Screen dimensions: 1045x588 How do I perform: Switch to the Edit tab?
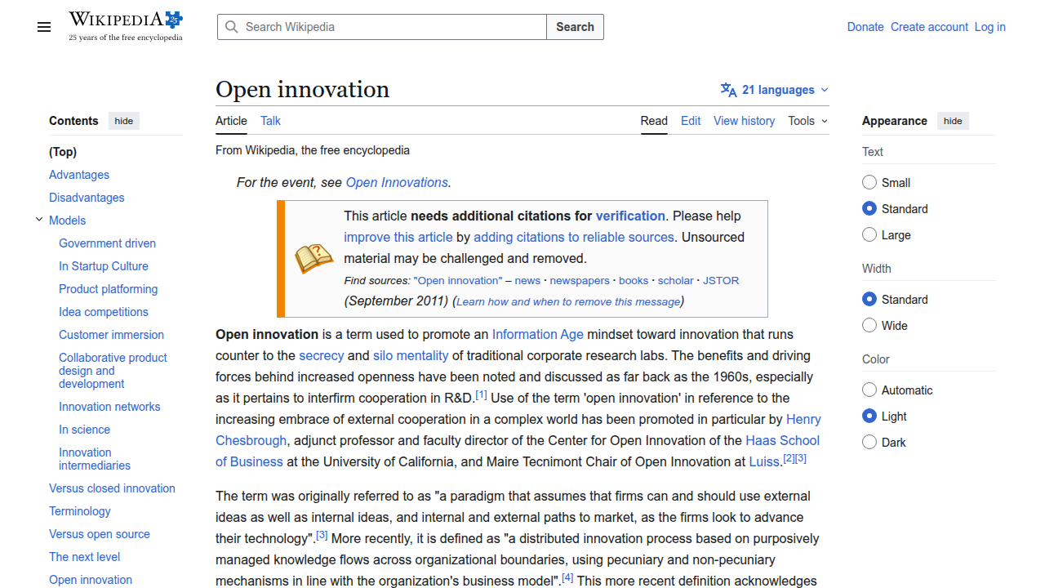tap(691, 121)
